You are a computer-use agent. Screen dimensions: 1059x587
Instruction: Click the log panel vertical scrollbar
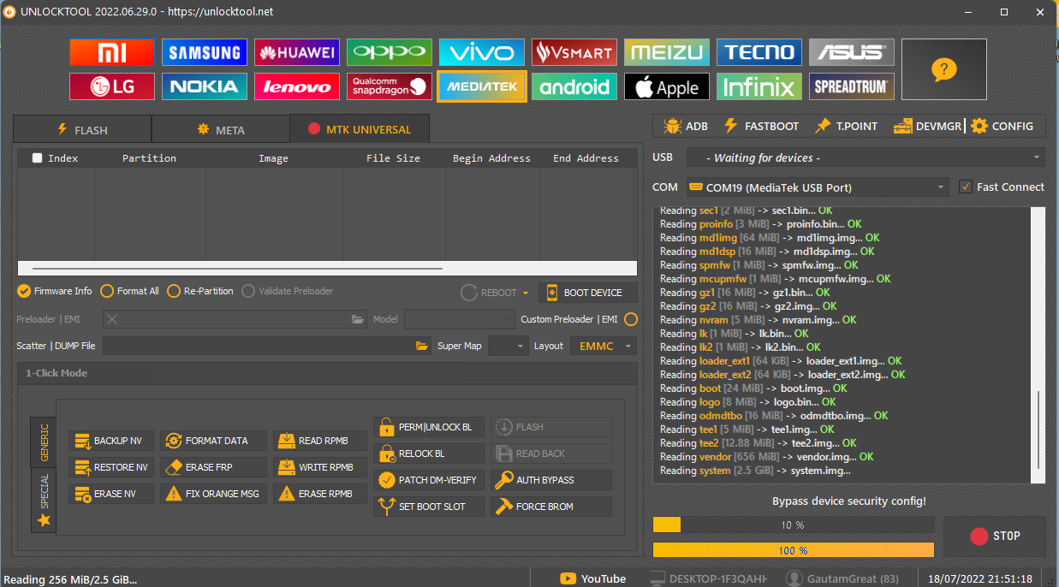click(1040, 428)
